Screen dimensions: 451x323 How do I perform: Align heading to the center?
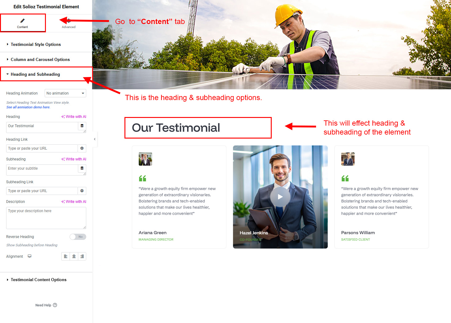(74, 256)
